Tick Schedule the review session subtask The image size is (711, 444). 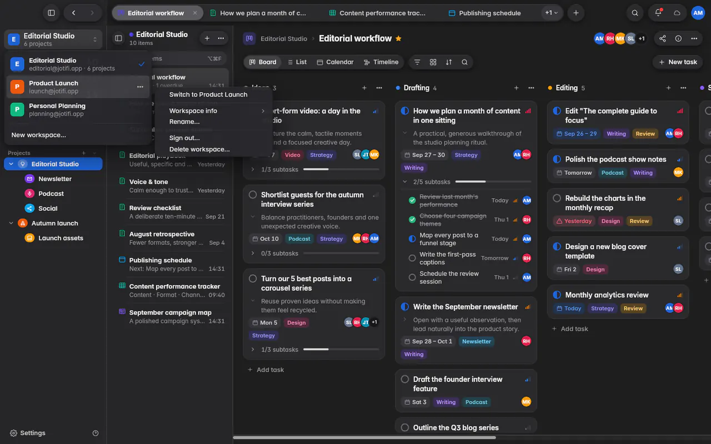coord(412,277)
